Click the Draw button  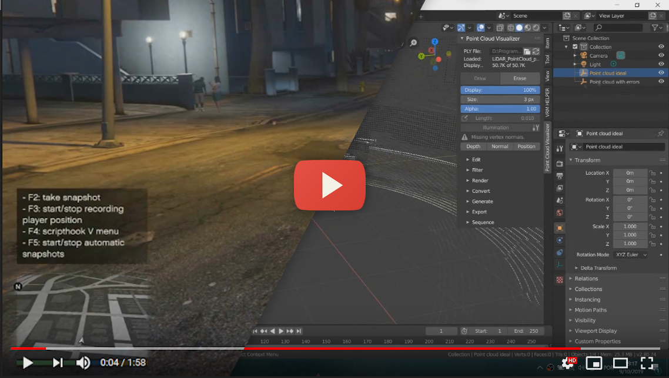click(480, 79)
